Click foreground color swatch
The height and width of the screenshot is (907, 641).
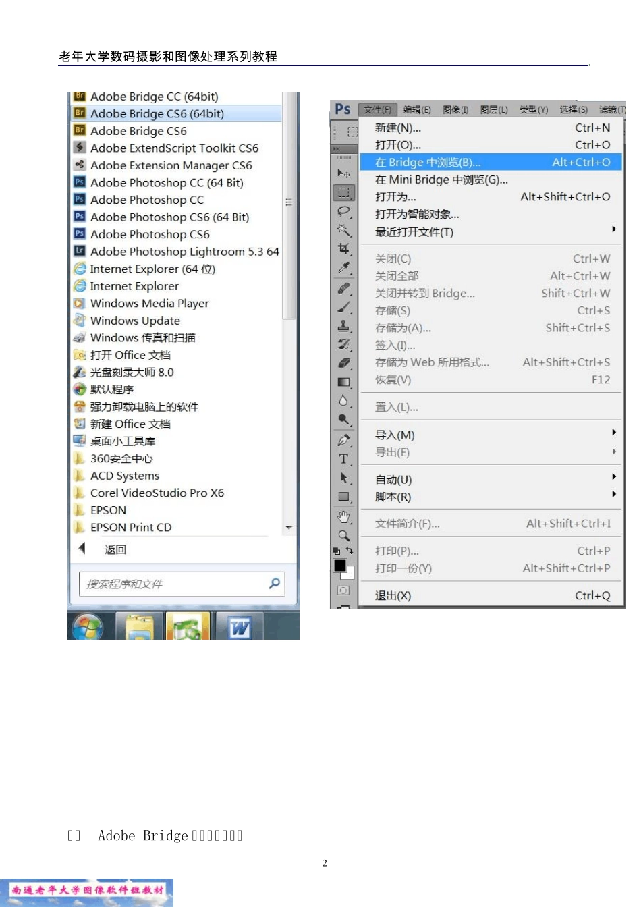tap(340, 566)
